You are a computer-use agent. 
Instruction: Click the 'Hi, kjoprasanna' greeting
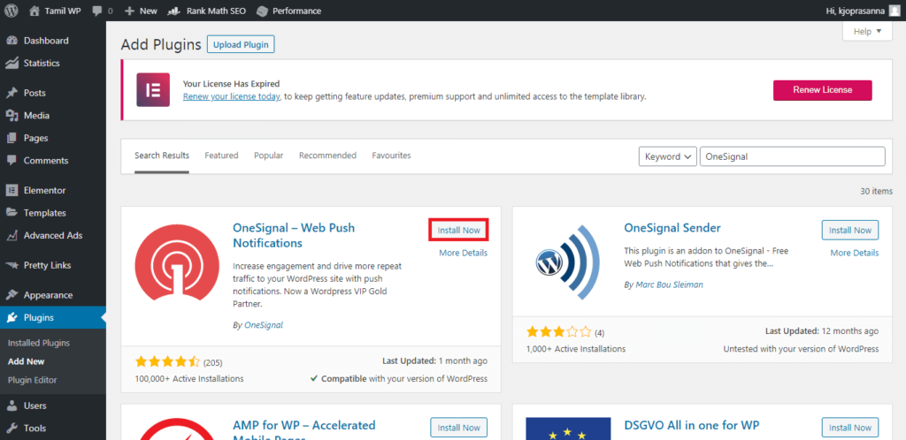pos(856,11)
